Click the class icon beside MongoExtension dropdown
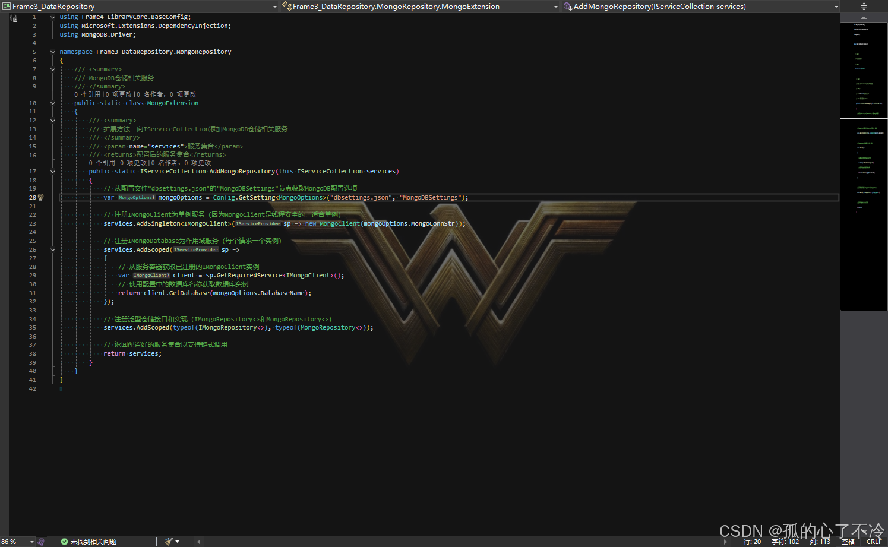 pos(287,7)
